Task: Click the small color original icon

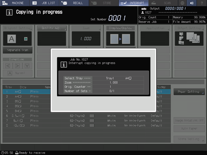Action: [x=26, y=39]
